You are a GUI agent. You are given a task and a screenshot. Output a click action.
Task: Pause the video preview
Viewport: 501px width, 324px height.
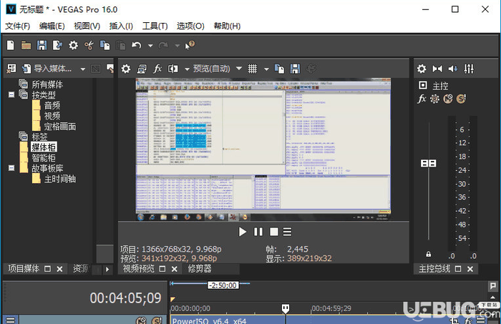[x=258, y=232]
